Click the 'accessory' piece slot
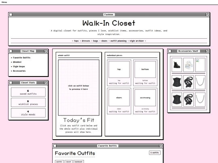The height and width of the screenshot is (163, 218). coord(145,101)
